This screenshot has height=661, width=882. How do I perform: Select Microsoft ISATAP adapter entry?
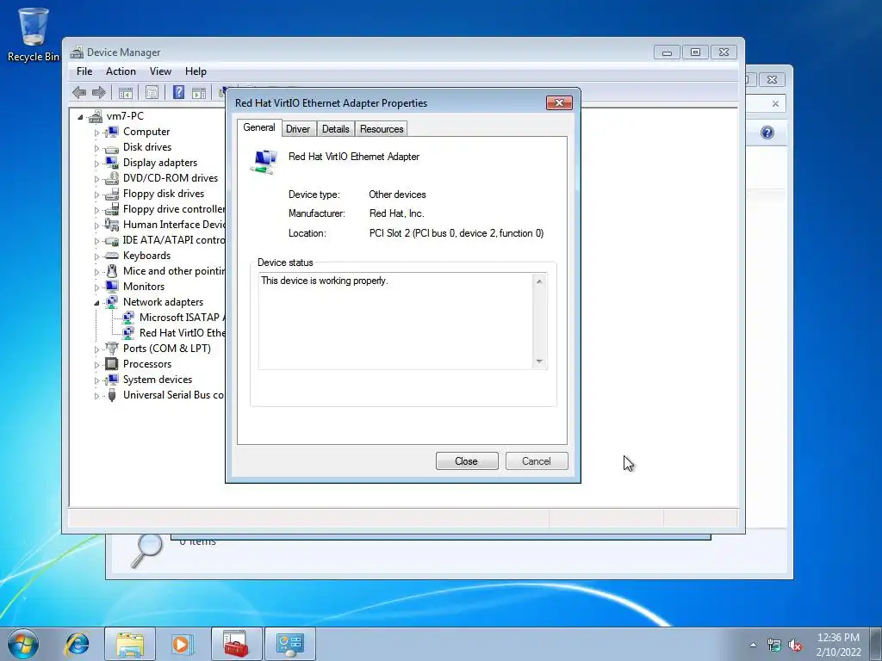click(x=173, y=318)
